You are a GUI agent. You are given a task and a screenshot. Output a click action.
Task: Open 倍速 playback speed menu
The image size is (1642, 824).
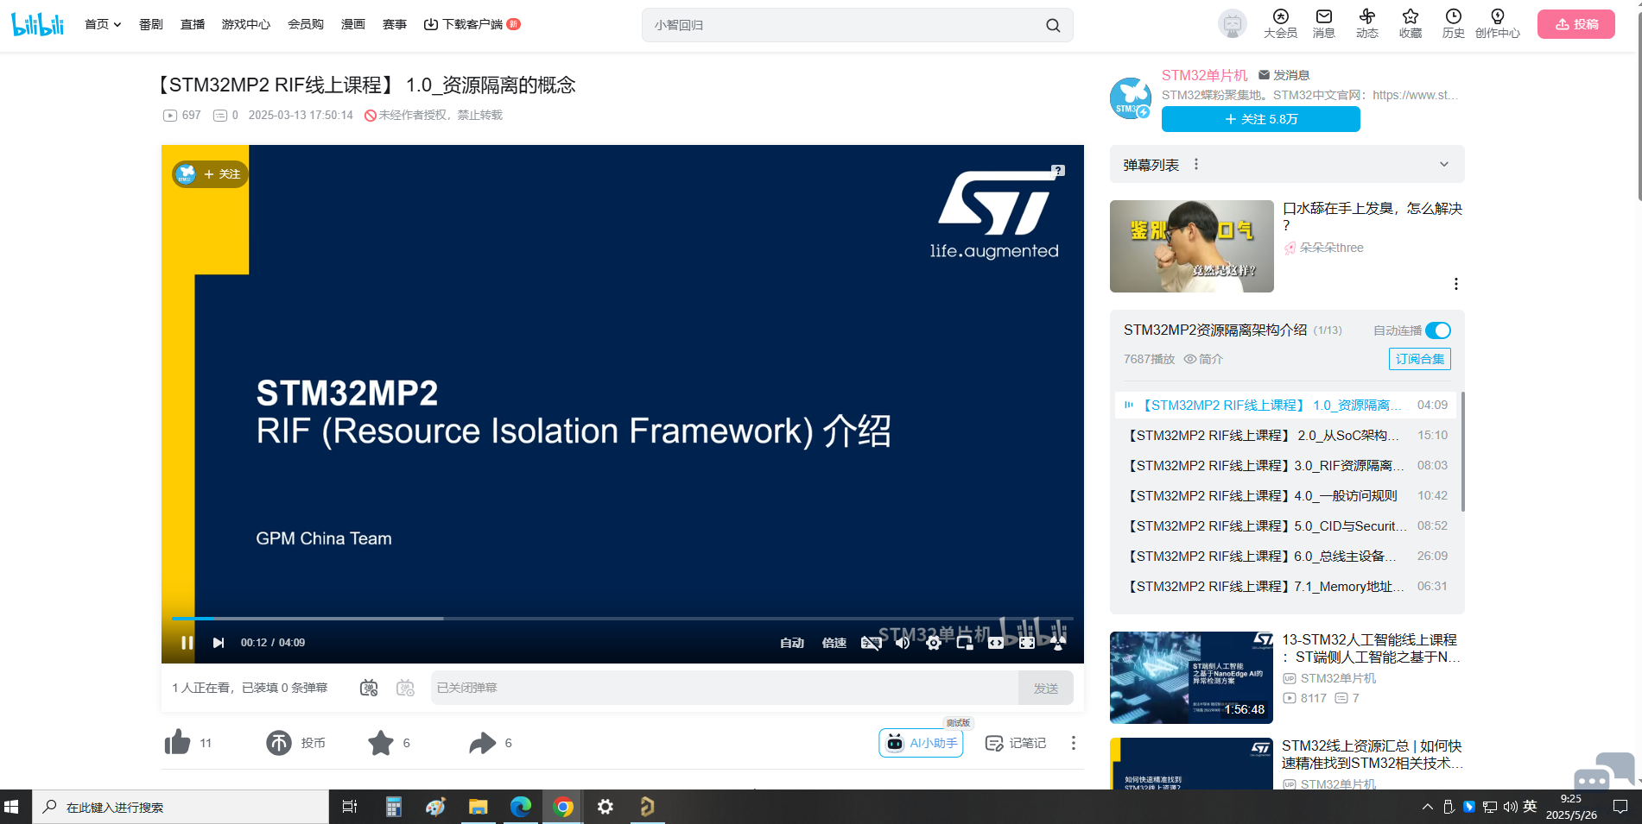pyautogui.click(x=834, y=643)
